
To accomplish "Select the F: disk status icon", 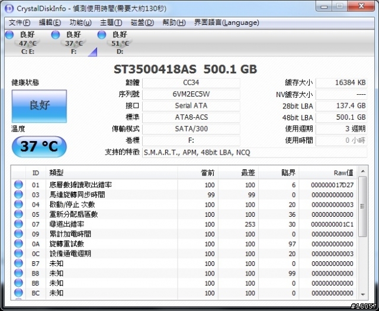I will pos(55,34).
